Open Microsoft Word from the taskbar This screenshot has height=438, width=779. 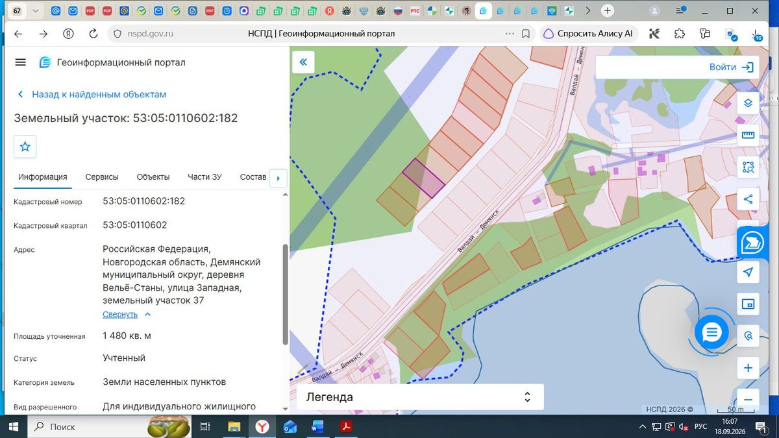318,427
